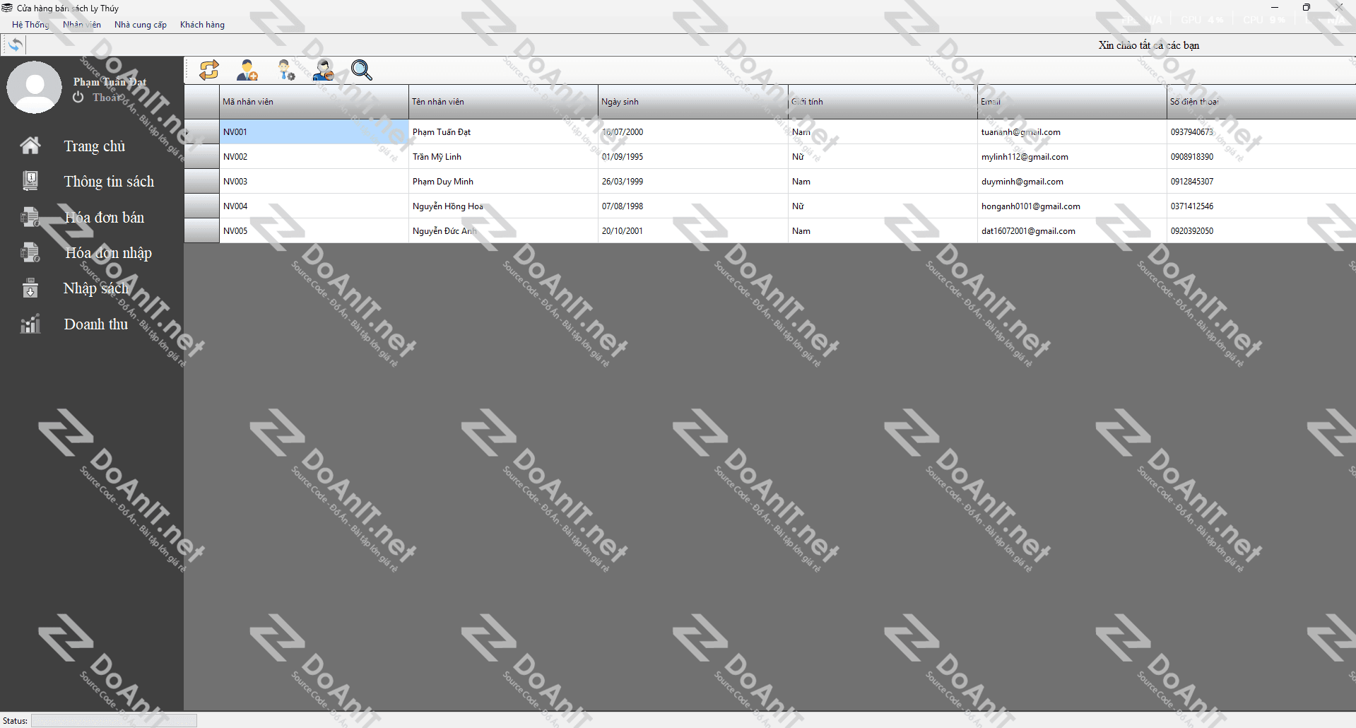1356x728 pixels.
Task: Click the user name Phạm Tuấn Đạt in sidebar
Action: 110,82
